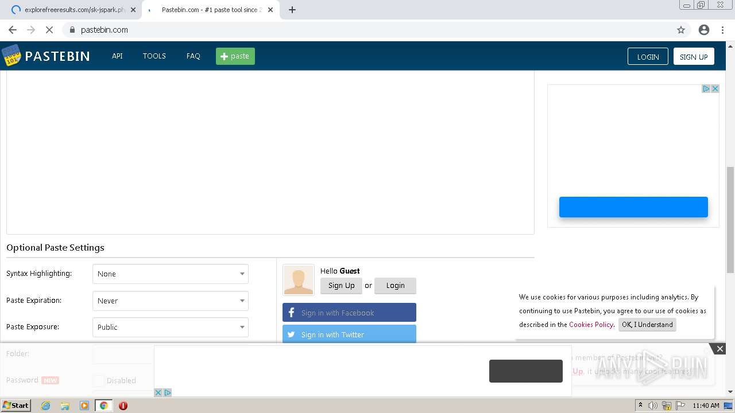Click the Sign Up button under Hello Guest
Screen dimensions: 735x413
click(341, 286)
